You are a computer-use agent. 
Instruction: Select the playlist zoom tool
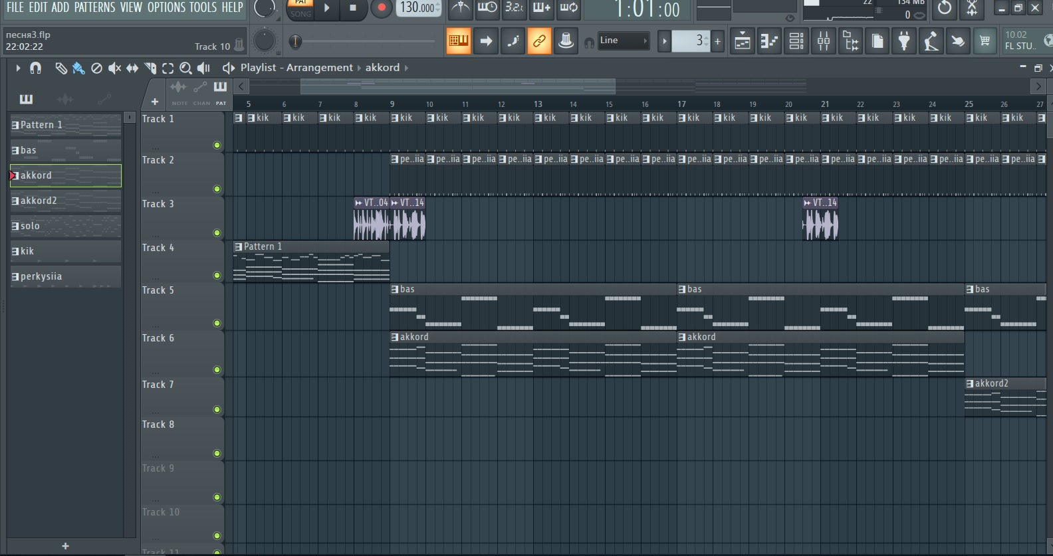[x=185, y=68]
